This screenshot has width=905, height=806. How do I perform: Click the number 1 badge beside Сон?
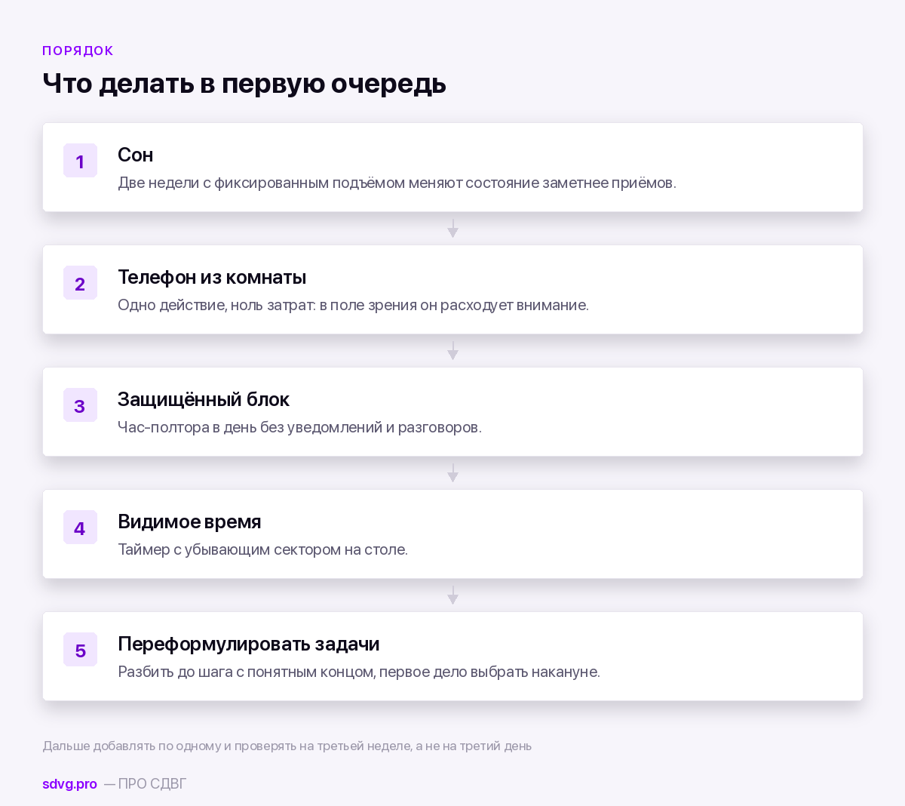point(80,161)
